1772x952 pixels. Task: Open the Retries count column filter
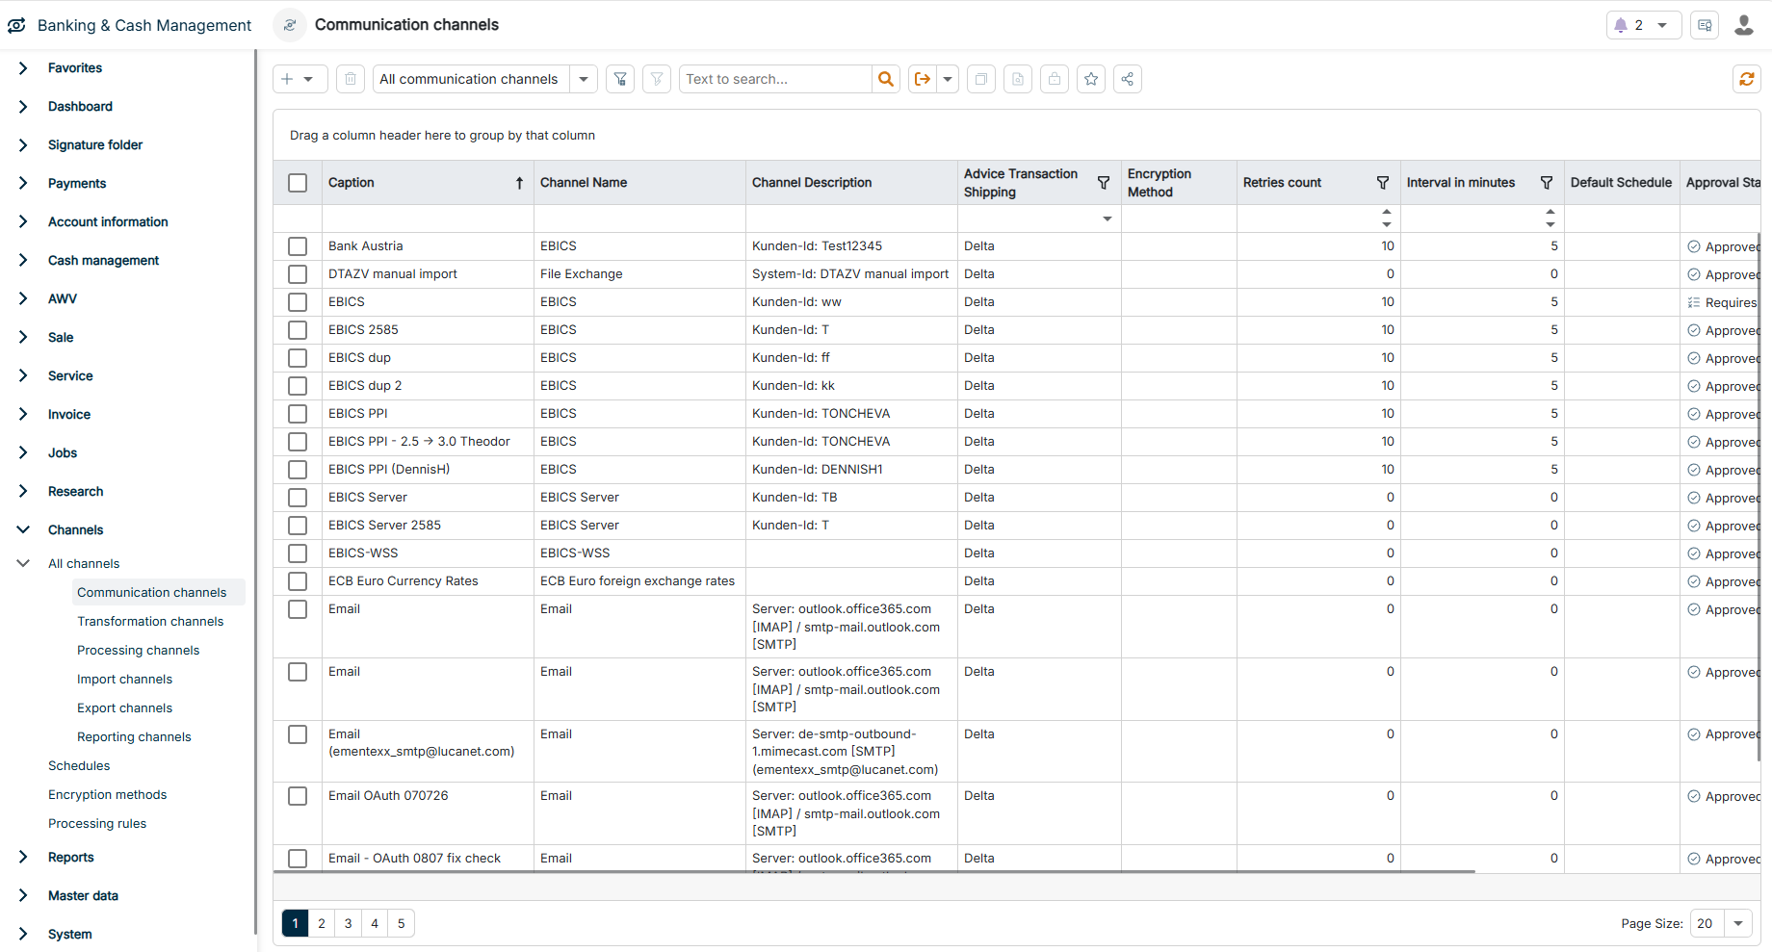[1383, 183]
